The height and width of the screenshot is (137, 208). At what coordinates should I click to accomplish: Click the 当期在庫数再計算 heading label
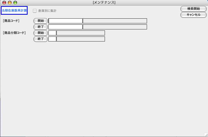pos(14,10)
